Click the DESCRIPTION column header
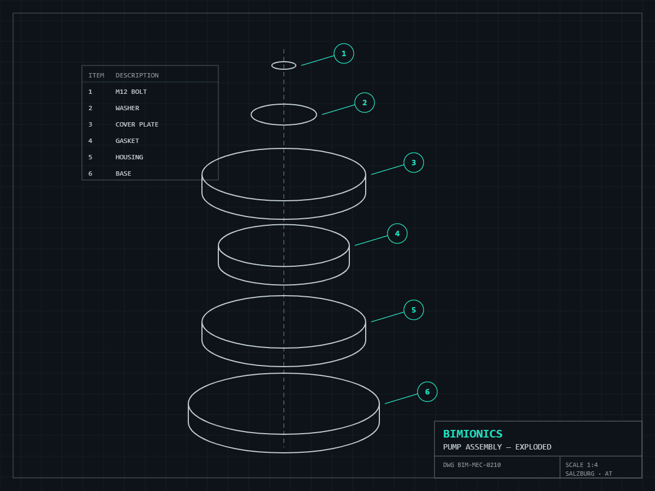655x491 pixels. point(137,75)
